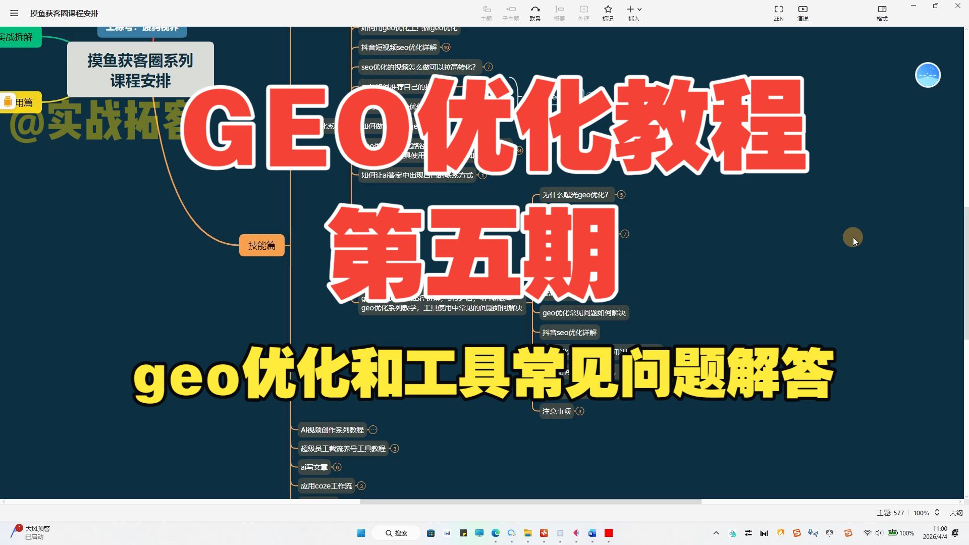Expand the 应用coze工作流 node badge
The width and height of the screenshot is (969, 545).
coord(361,486)
